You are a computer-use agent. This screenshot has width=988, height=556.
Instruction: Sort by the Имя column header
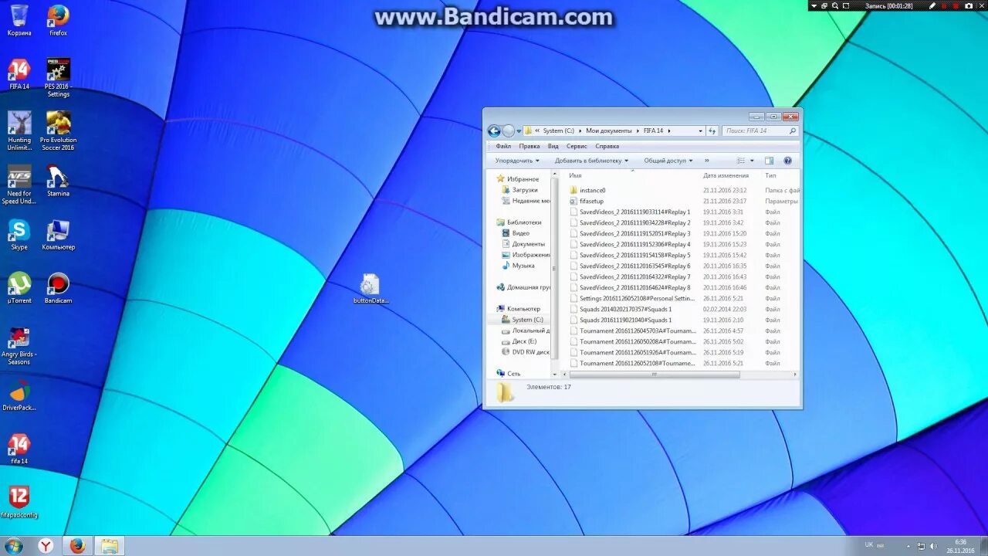tap(575, 175)
